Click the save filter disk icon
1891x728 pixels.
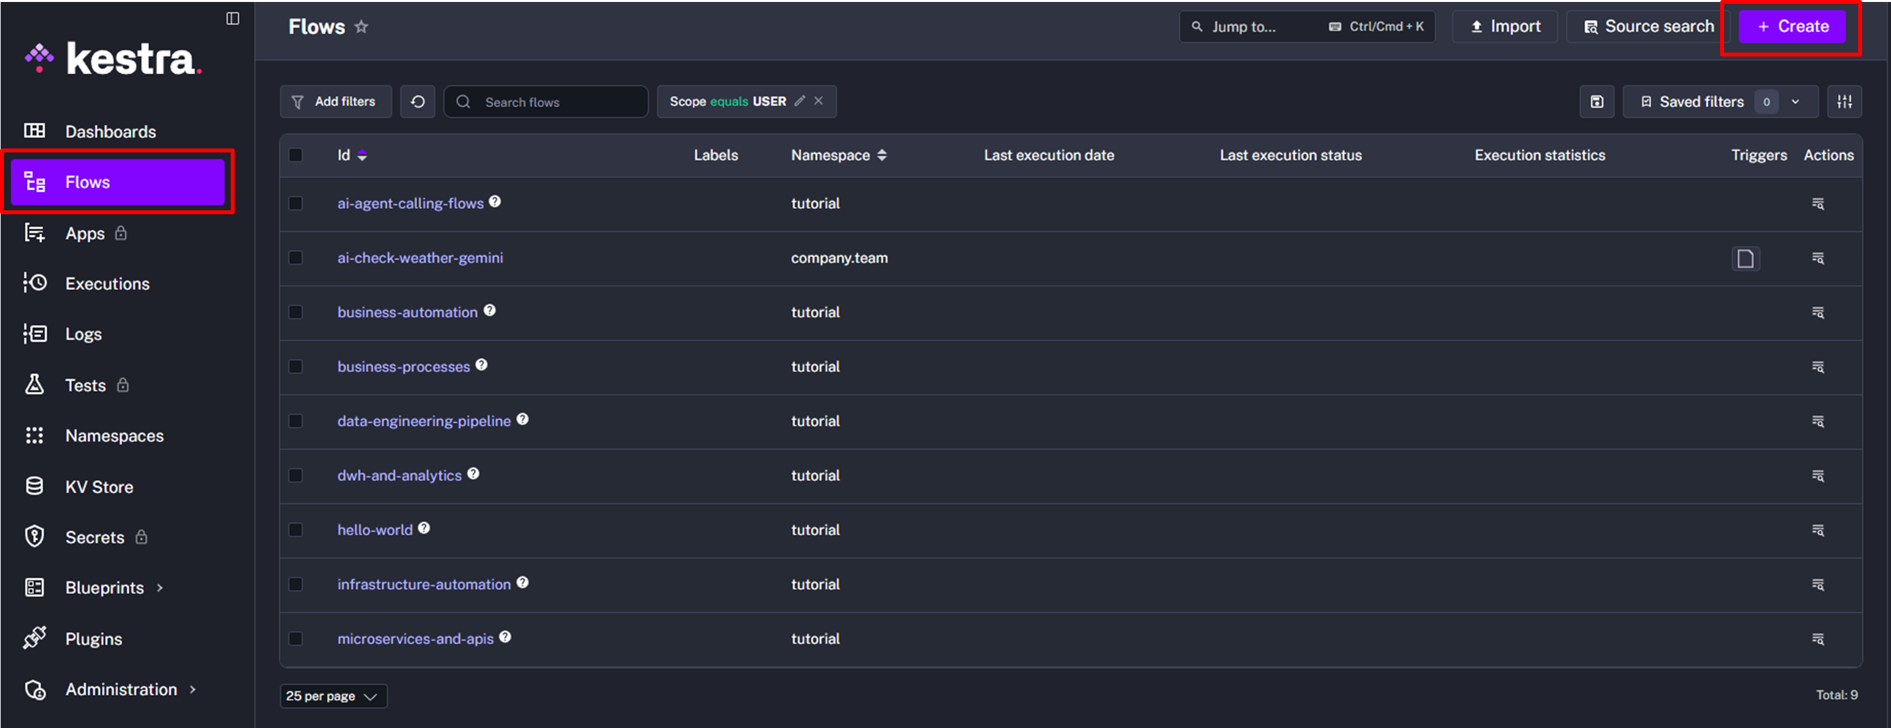[x=1597, y=102]
